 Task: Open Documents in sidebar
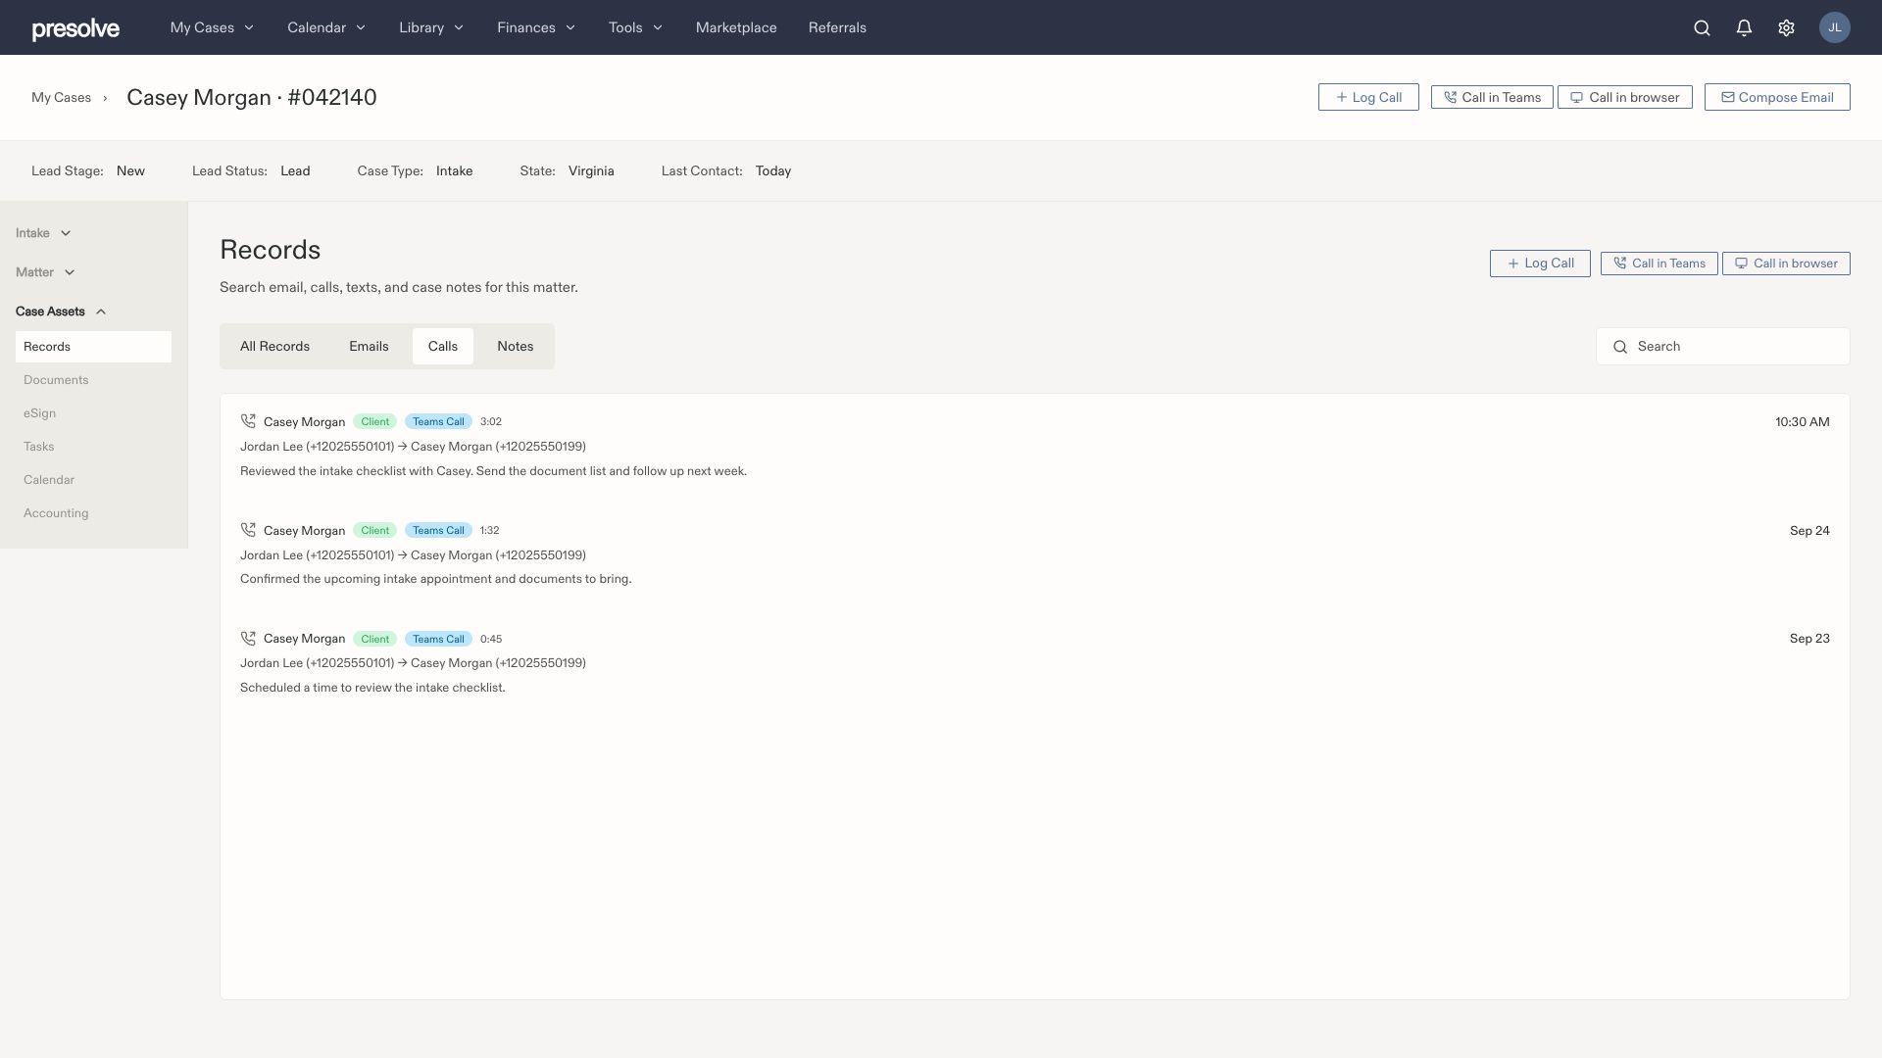56,380
